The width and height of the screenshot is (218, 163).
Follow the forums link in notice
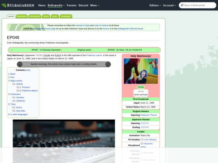[106, 29]
